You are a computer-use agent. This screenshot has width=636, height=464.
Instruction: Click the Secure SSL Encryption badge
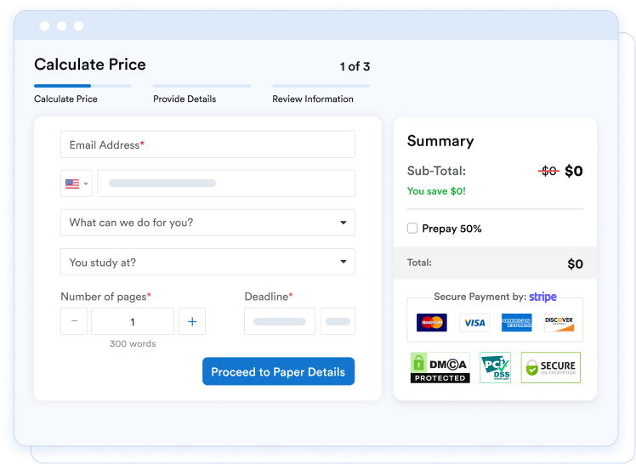550,367
